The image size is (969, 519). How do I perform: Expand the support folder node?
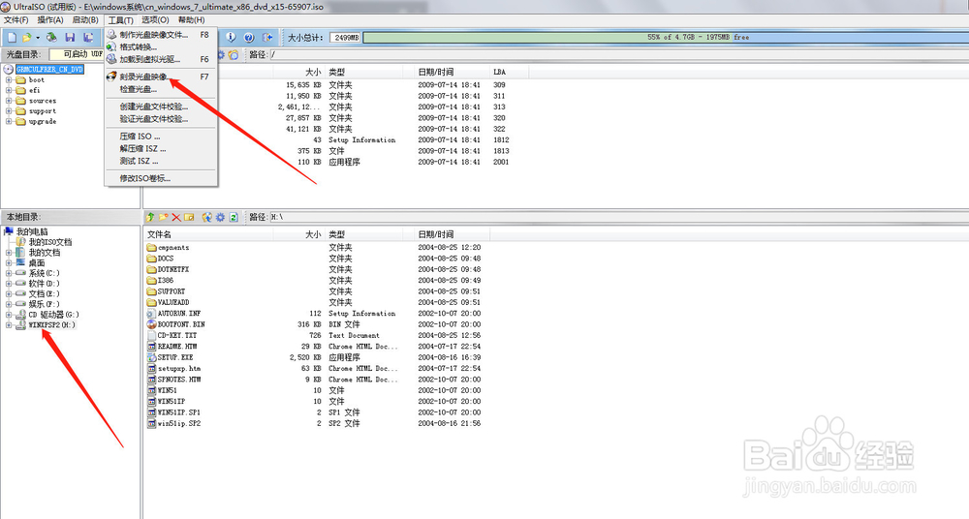[9, 111]
